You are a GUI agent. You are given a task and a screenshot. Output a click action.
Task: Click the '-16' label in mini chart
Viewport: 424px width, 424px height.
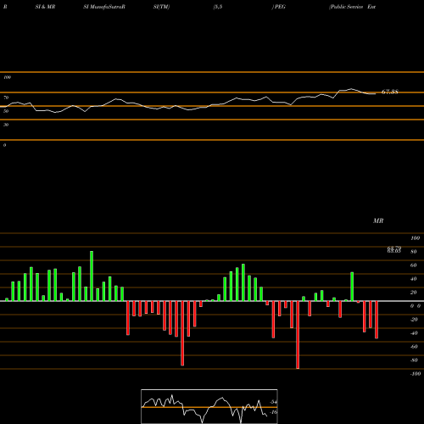273,412
